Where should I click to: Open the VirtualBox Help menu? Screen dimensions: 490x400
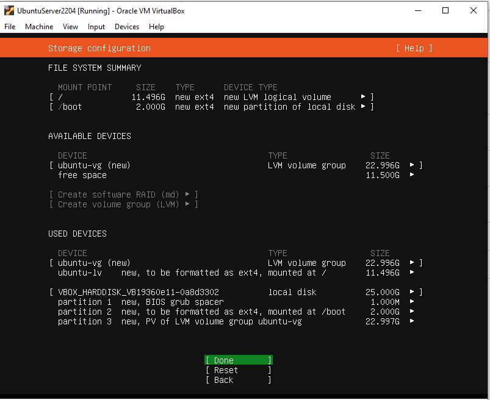[x=156, y=27]
